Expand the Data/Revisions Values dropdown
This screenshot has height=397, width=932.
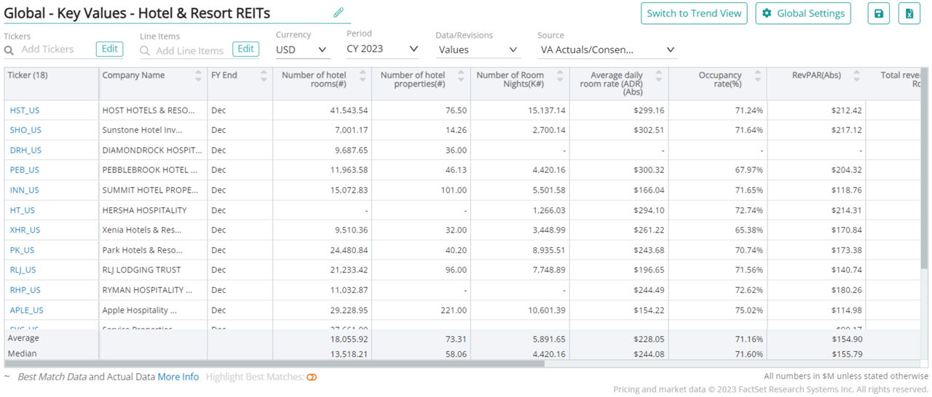click(478, 49)
